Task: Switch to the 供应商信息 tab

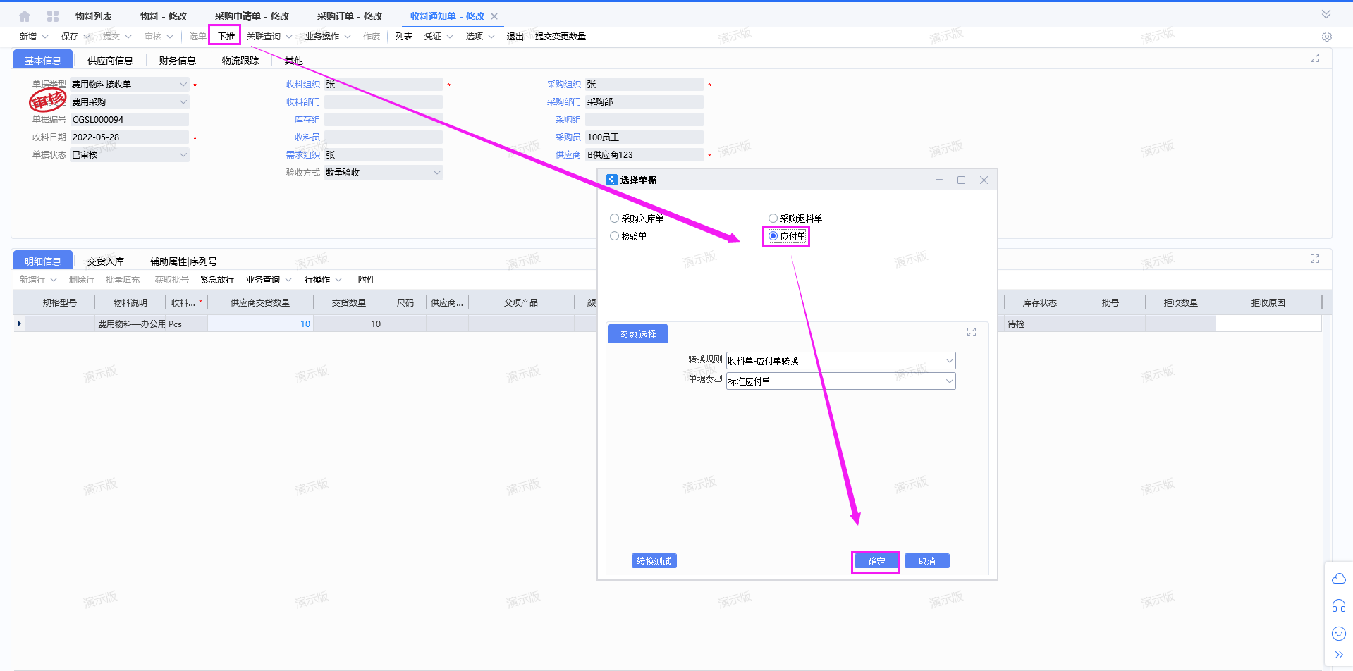Action: coord(110,61)
